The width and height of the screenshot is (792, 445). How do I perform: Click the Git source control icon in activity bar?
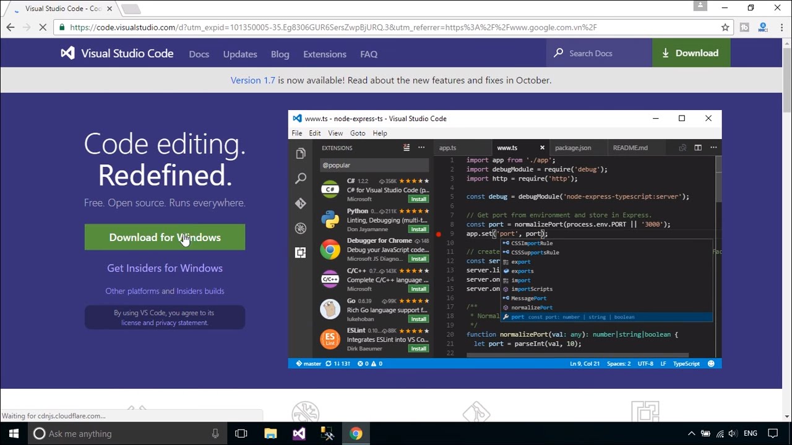tap(301, 203)
